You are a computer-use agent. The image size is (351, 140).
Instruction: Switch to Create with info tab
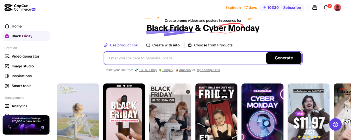pos(163,45)
